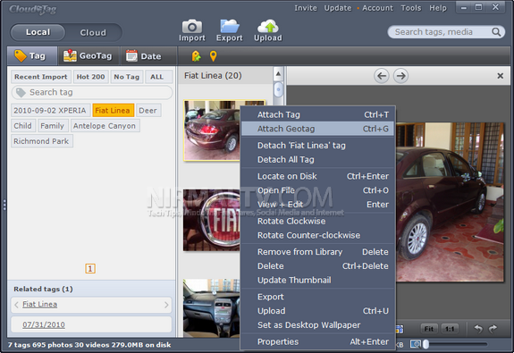Choose Detach All Tag
514x353 pixels.
point(317,160)
